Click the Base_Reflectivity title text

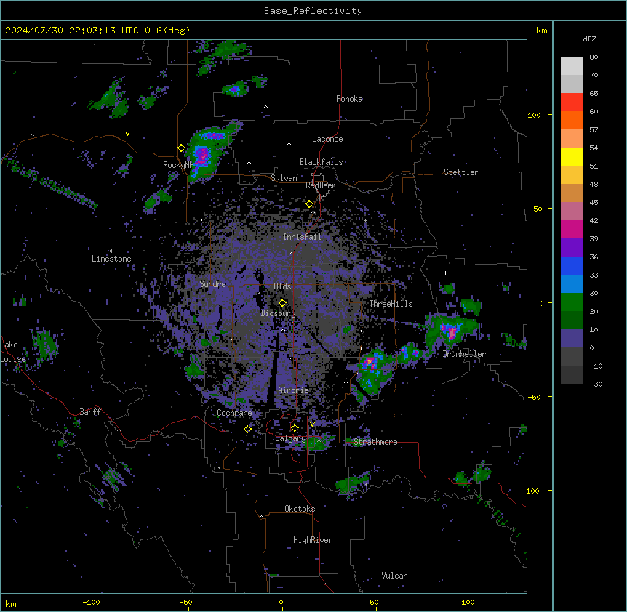(x=313, y=11)
